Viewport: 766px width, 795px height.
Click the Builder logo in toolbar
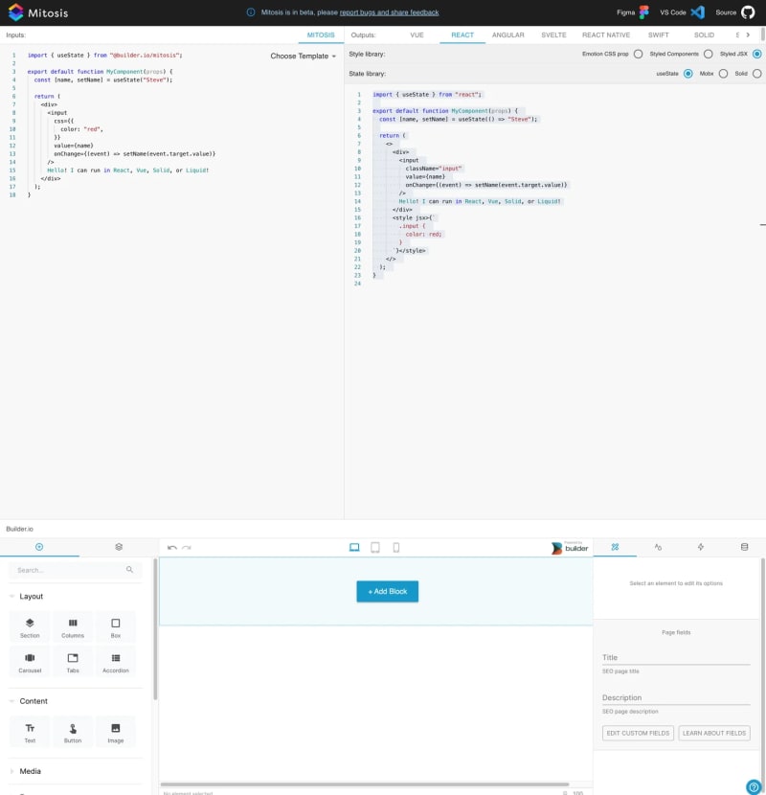click(x=570, y=548)
